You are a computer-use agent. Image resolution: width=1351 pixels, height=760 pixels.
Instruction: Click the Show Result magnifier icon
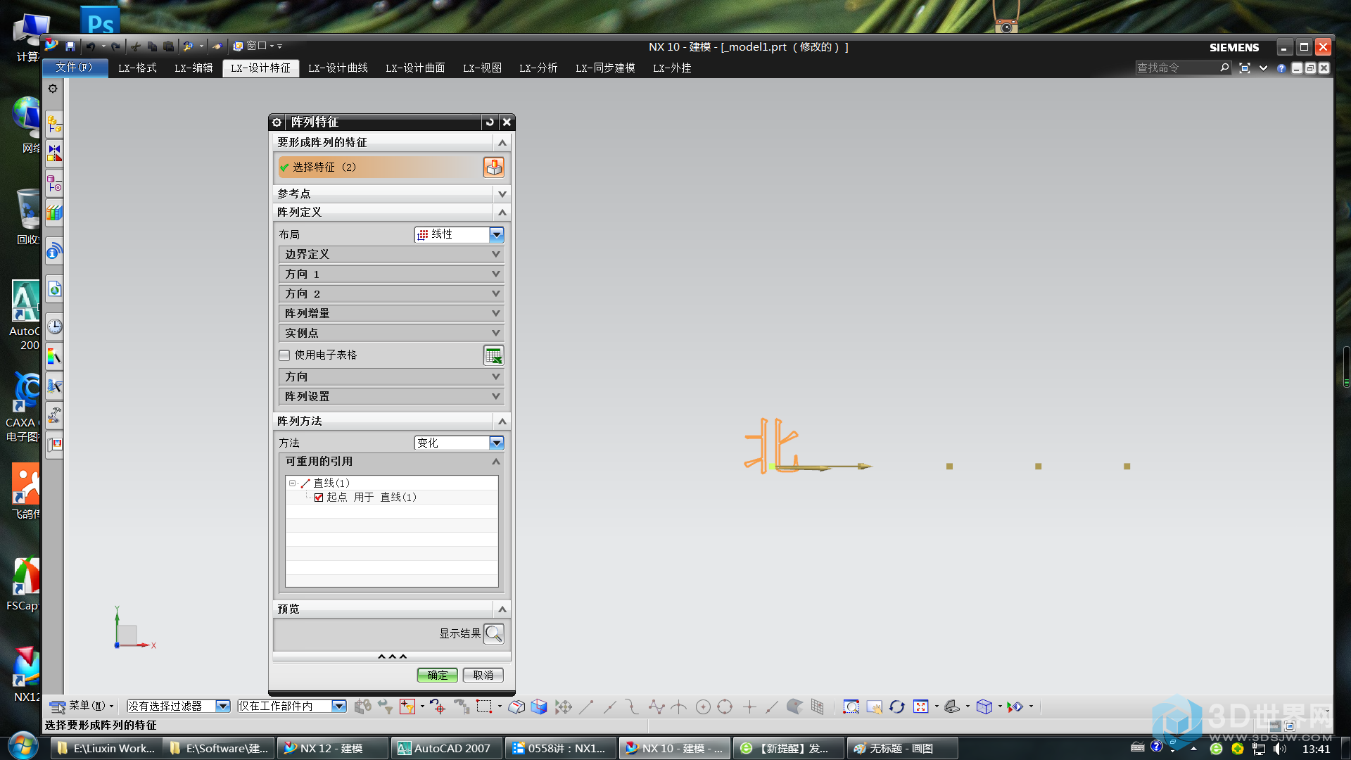pyautogui.click(x=494, y=634)
